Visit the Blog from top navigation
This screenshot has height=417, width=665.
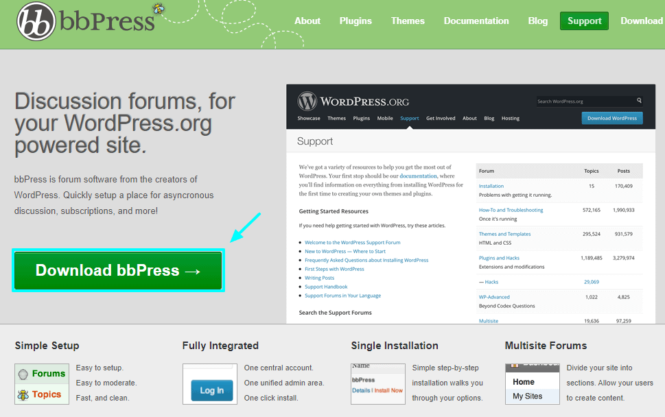click(x=538, y=21)
